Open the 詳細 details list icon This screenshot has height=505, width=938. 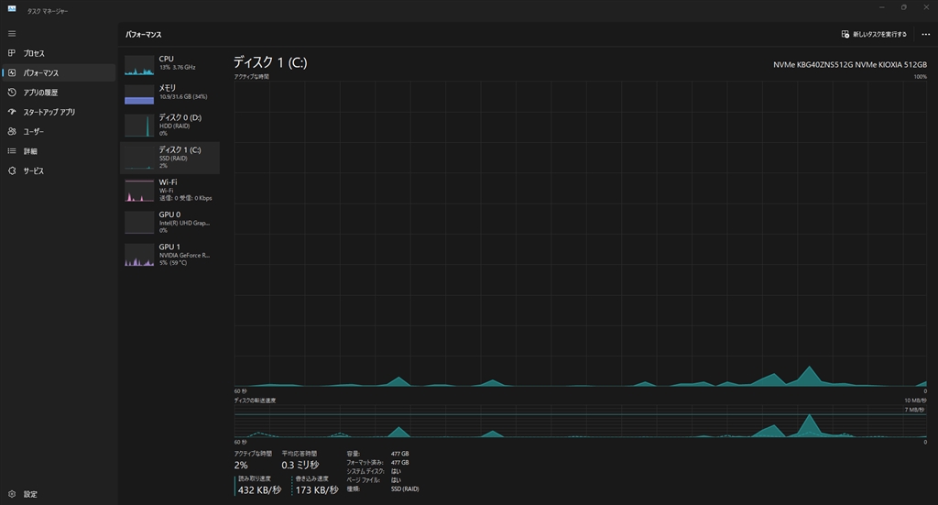pos(12,151)
